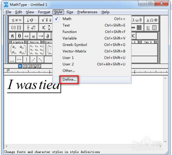This screenshot has width=172, height=155.
Task: Insert the partial derivative symbol
Action: pos(48,36)
